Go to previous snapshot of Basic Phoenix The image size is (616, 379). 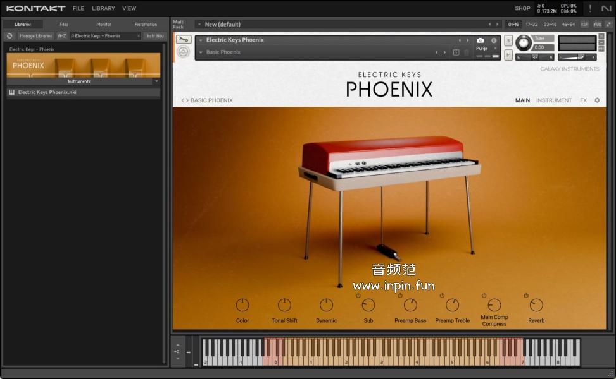pos(436,52)
